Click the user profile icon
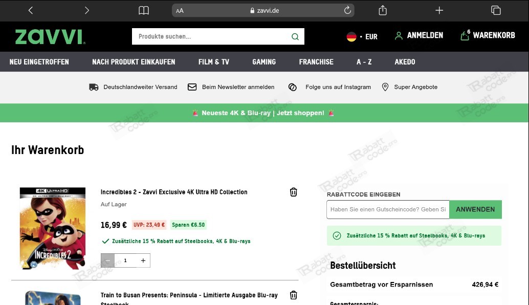This screenshot has width=529, height=305. [x=399, y=36]
